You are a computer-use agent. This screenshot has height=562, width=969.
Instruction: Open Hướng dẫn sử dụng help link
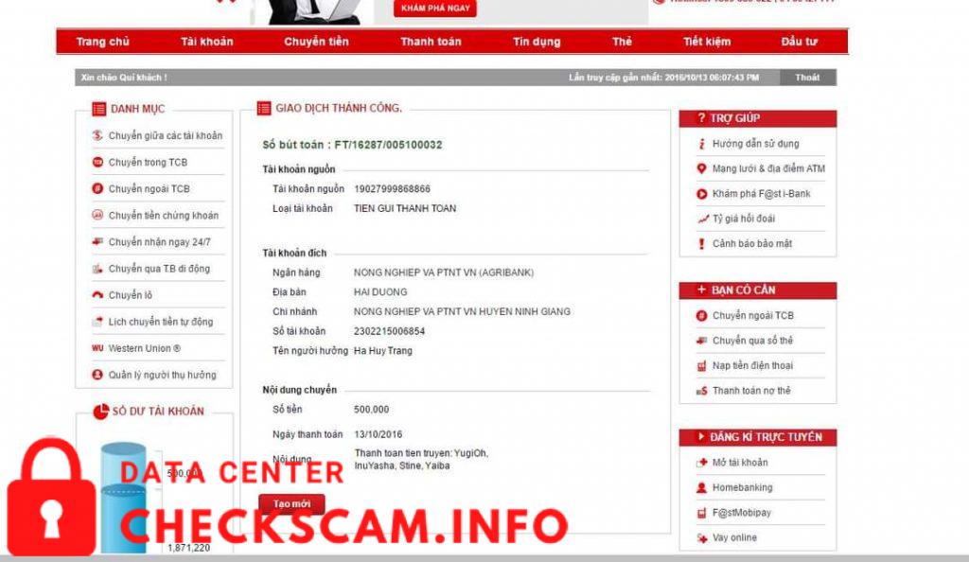(x=755, y=143)
